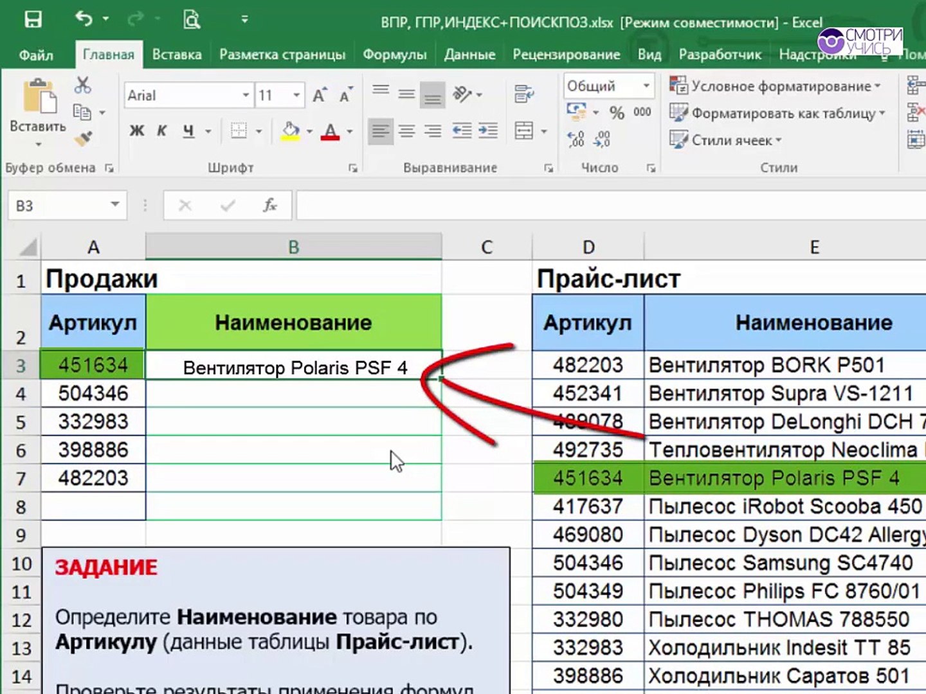The image size is (926, 694).
Task: Click the accounting currency format icon
Action: [576, 112]
